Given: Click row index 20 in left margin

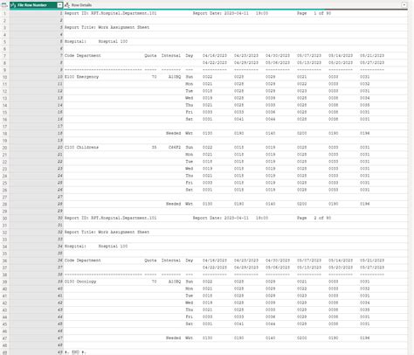Looking at the screenshot, I should pyautogui.click(x=4, y=148).
